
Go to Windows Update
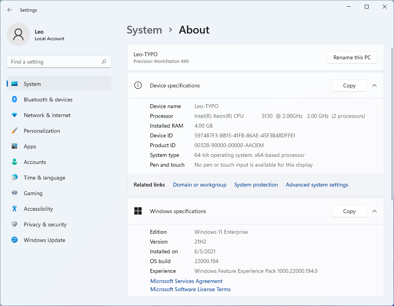[59, 240]
